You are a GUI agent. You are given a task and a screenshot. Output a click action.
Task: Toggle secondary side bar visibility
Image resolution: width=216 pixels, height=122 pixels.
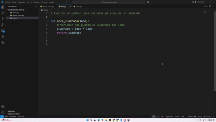tap(202, 2)
